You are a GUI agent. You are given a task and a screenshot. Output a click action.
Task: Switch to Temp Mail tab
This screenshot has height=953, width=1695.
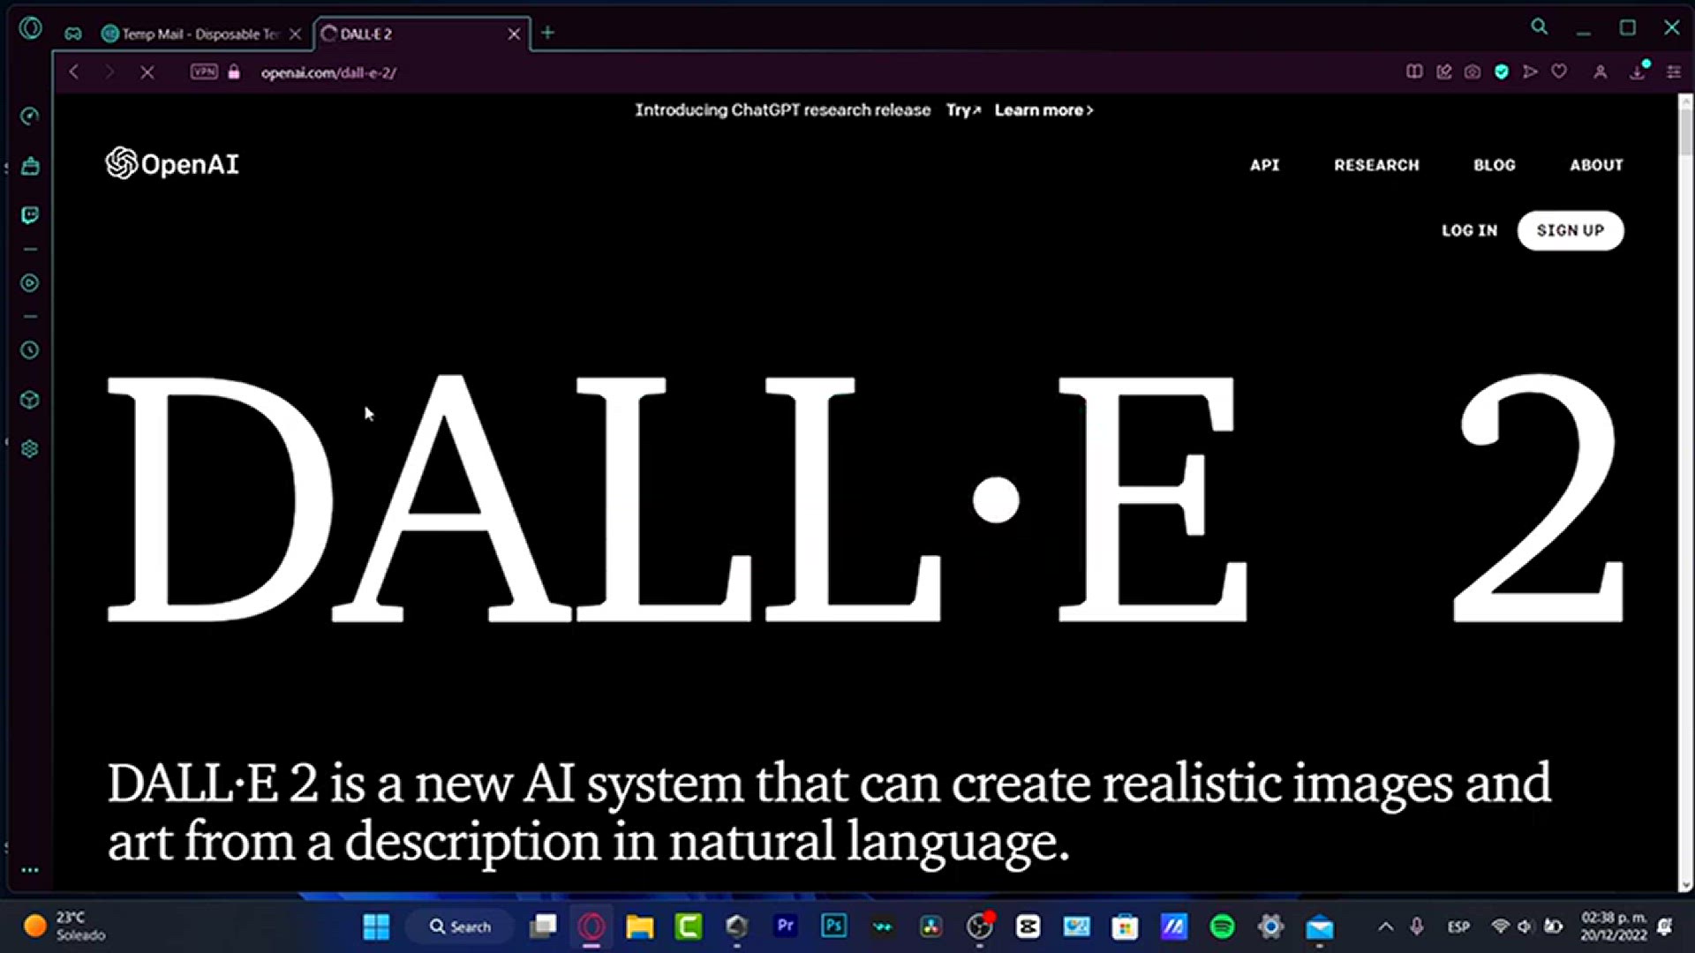[200, 34]
